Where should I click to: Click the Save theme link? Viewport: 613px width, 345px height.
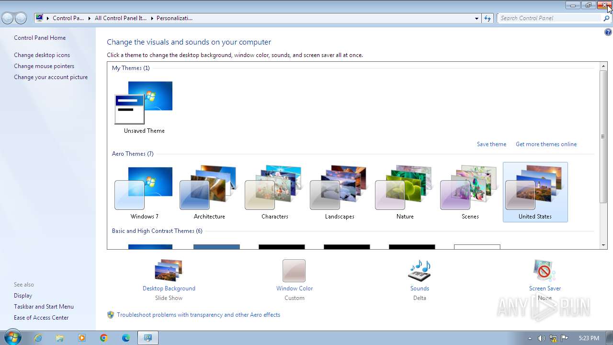[491, 144]
